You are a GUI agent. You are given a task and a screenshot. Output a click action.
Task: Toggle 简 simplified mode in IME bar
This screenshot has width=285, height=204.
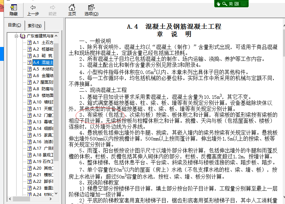(231, 4)
